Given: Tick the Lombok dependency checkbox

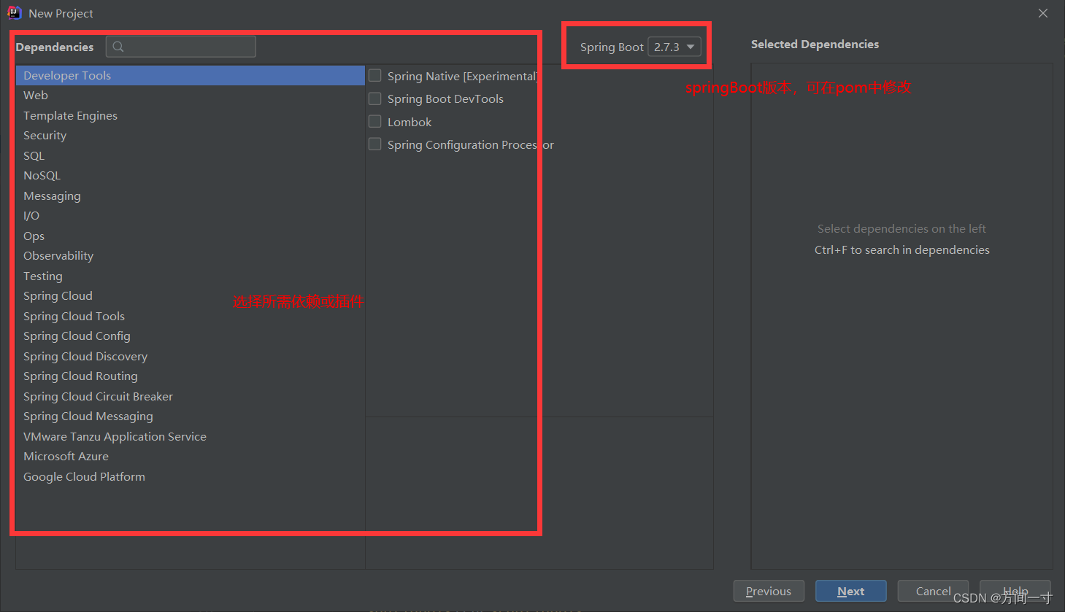Looking at the screenshot, I should pyautogui.click(x=375, y=122).
